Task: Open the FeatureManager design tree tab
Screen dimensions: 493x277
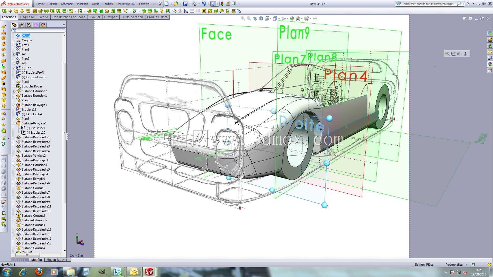Action: point(14,25)
